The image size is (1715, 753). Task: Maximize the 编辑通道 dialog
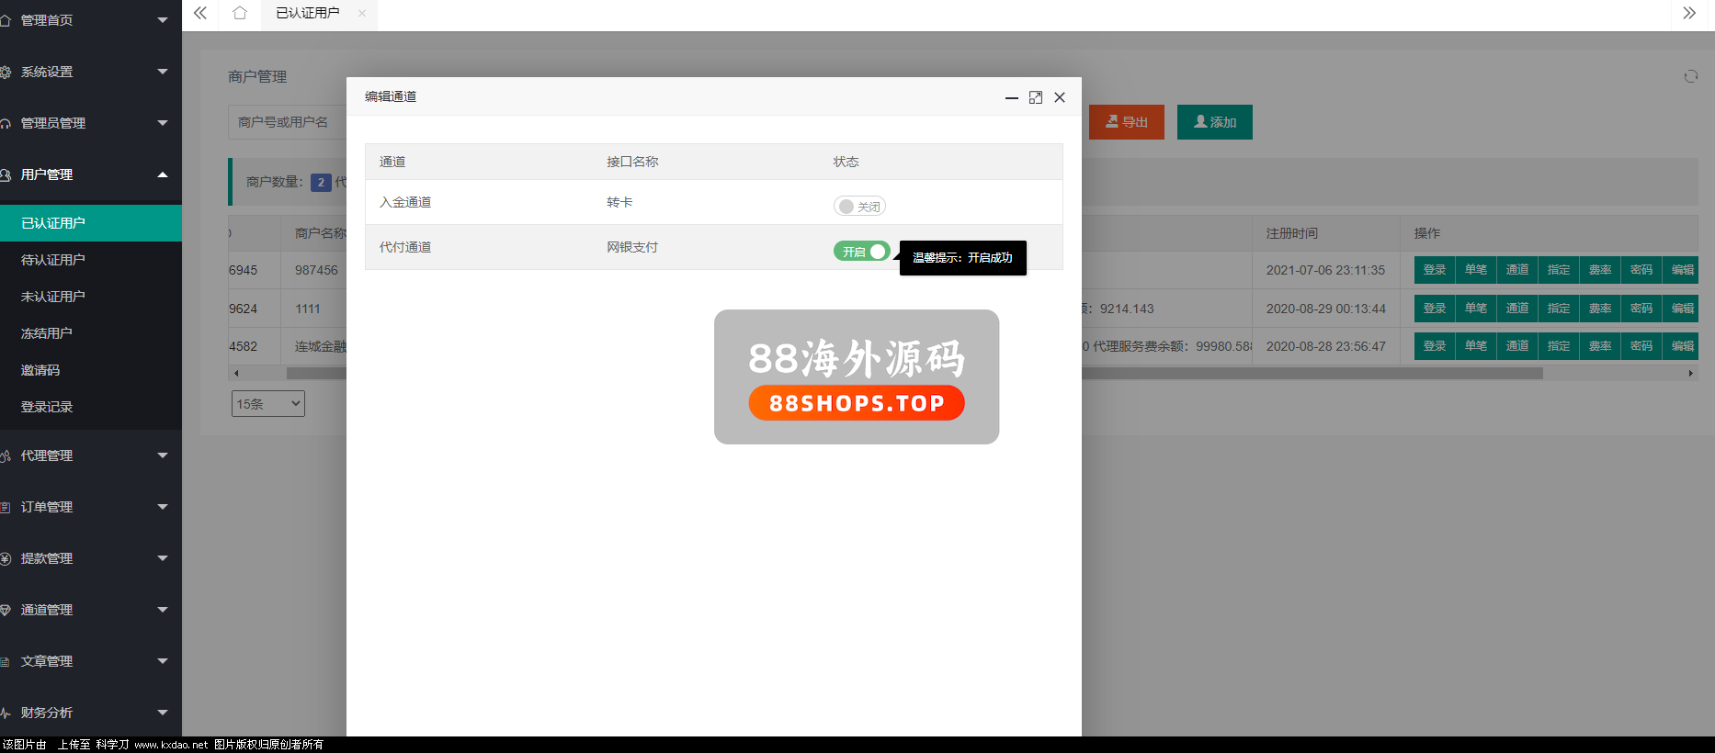(x=1036, y=97)
